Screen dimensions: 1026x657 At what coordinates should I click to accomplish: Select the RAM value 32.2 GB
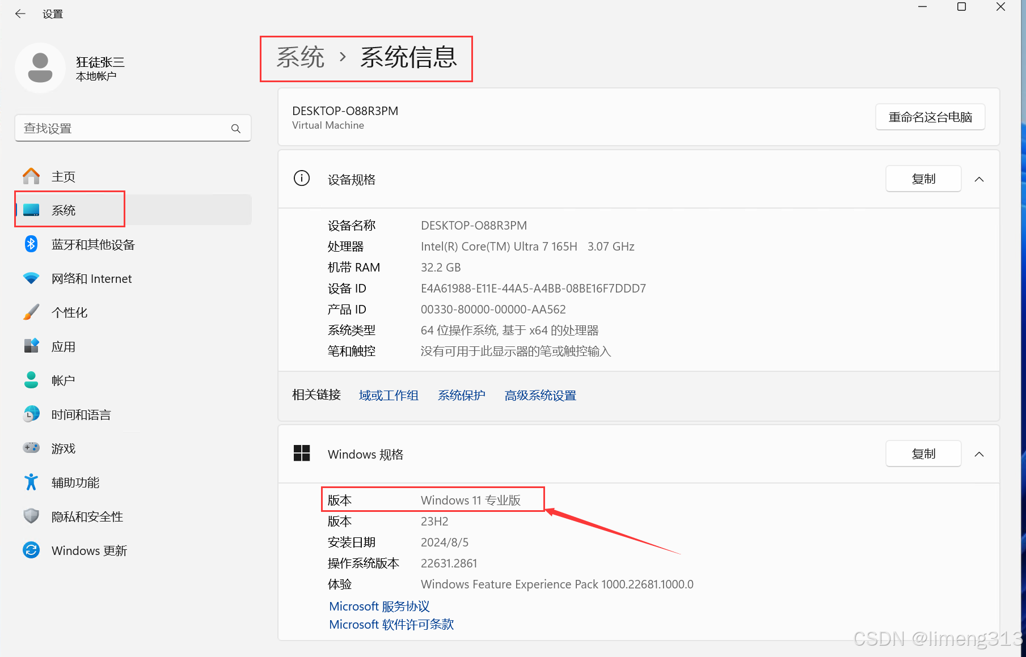pos(441,268)
